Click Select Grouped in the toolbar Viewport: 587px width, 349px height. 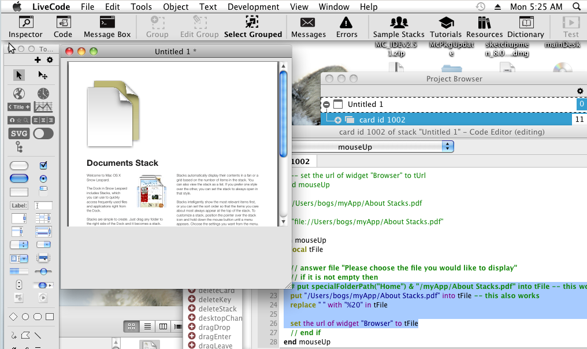253,27
